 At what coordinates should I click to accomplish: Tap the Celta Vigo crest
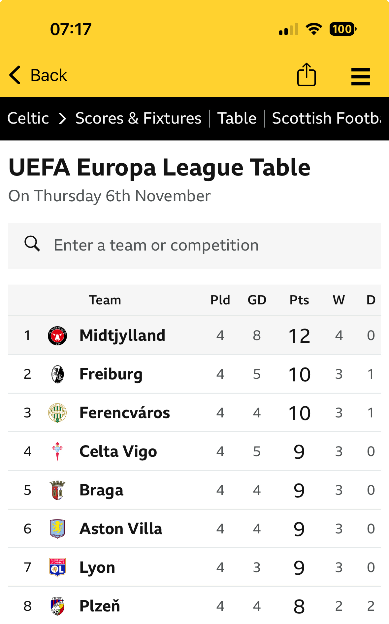(x=57, y=451)
